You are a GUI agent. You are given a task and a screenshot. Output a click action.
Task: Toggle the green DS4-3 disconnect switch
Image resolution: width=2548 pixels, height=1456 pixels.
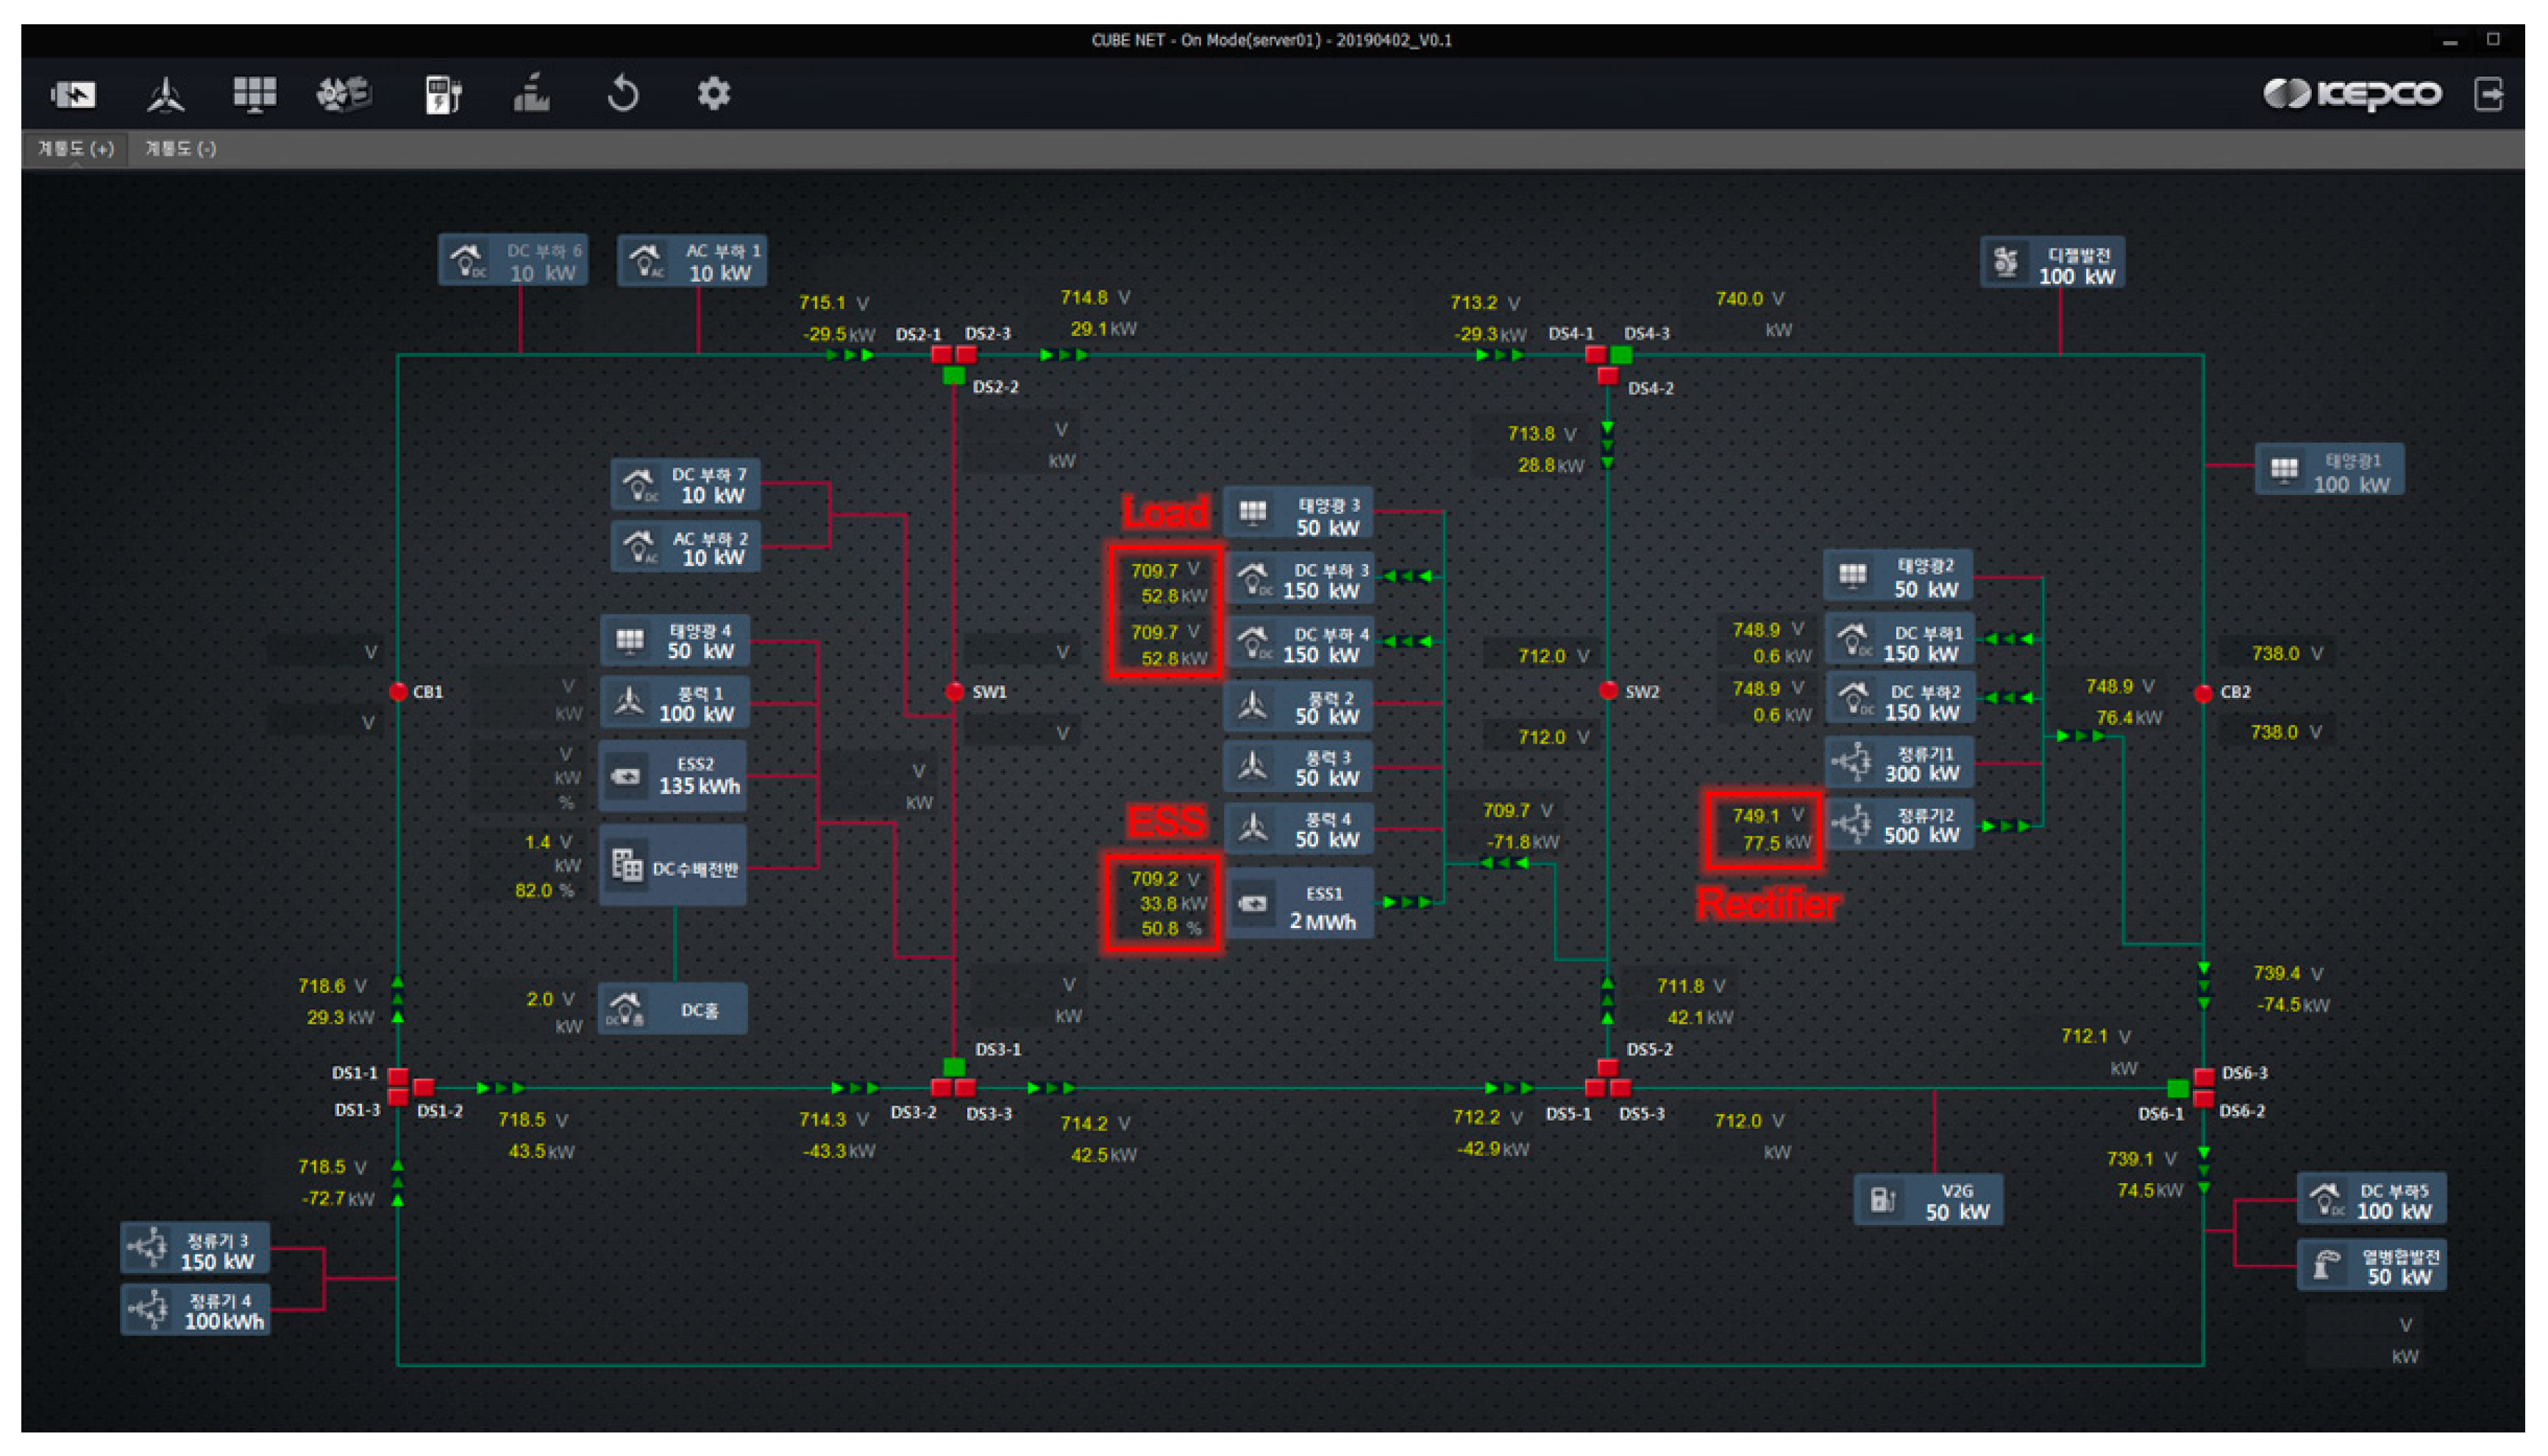tap(1621, 355)
